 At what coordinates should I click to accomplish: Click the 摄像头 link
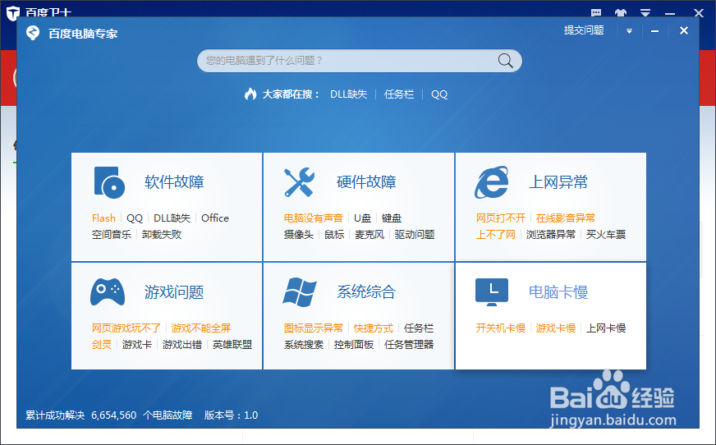pos(299,235)
